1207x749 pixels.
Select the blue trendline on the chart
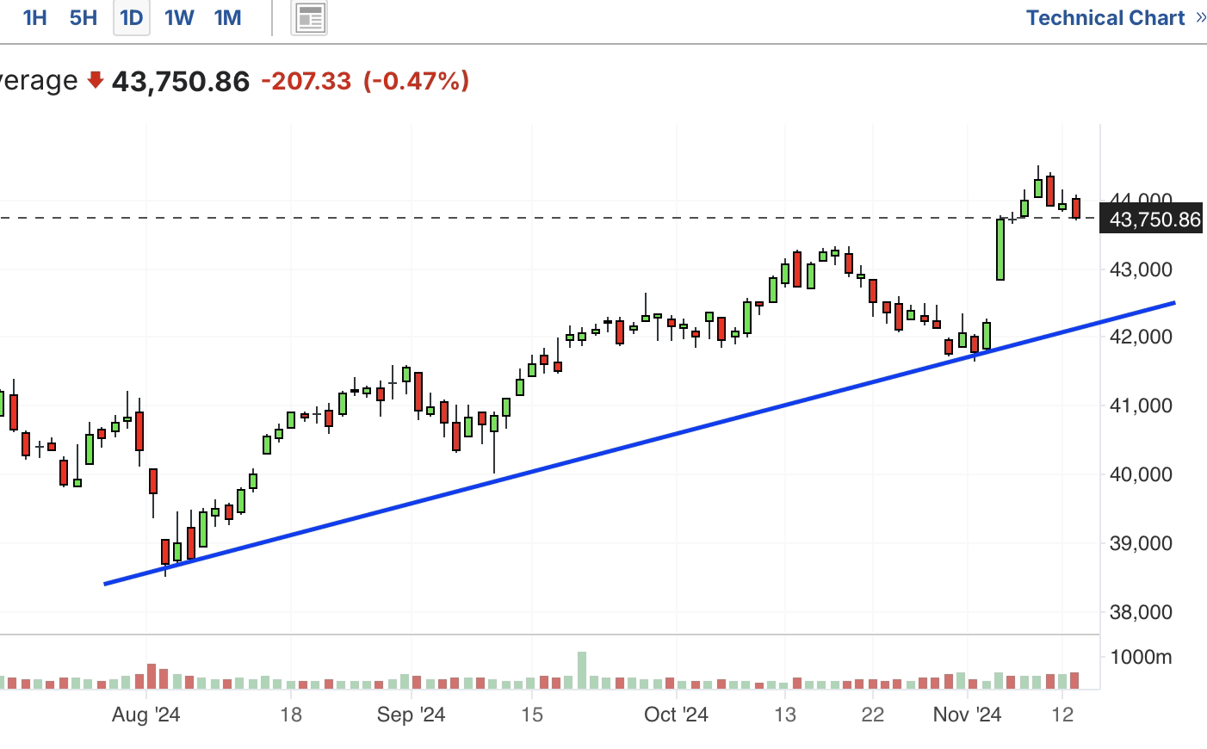(639, 443)
